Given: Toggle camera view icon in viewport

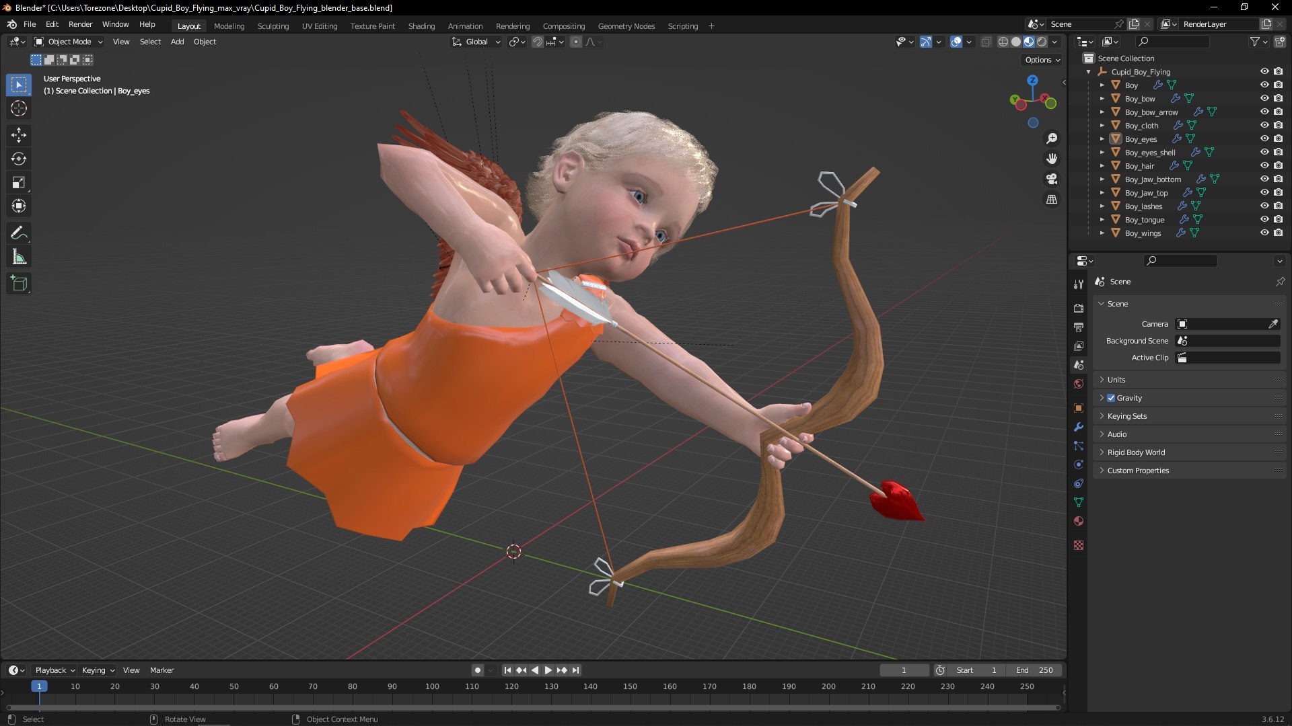Looking at the screenshot, I should point(1052,179).
